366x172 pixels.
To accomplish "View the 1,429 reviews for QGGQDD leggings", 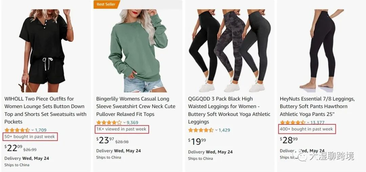I will pos(224,130).
